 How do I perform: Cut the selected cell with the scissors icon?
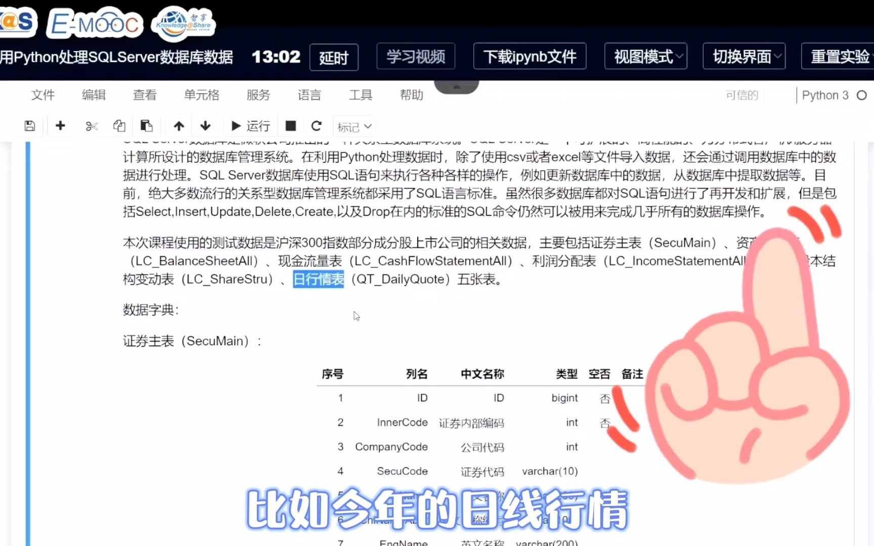[92, 126]
